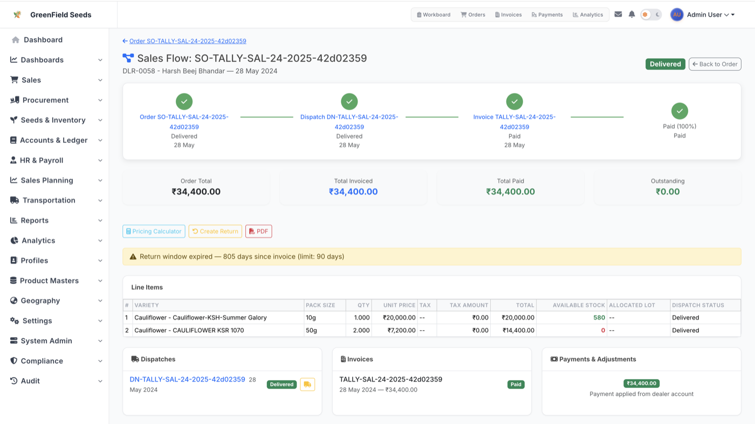This screenshot has width=755, height=424.
Task: Click available stock value 580
Action: tap(599, 318)
